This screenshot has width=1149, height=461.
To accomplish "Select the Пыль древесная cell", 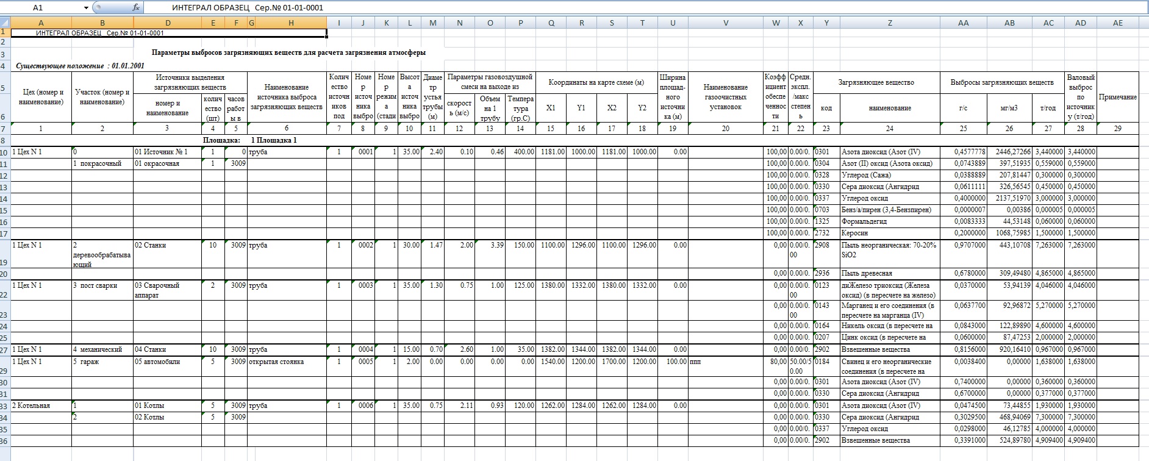I will pos(889,273).
